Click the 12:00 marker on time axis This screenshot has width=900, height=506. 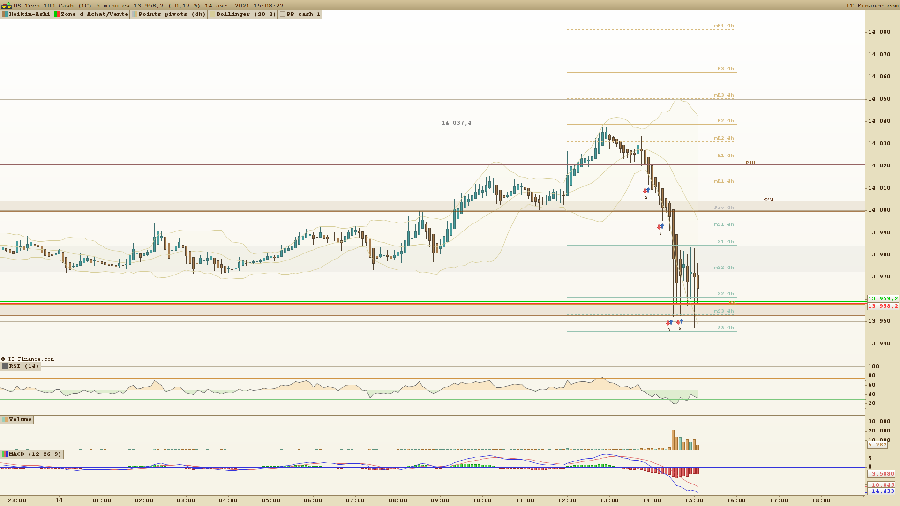click(567, 500)
